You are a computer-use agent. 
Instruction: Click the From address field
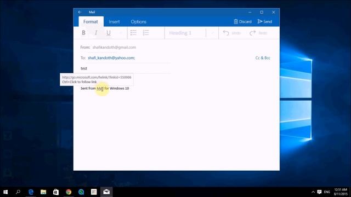point(114,48)
